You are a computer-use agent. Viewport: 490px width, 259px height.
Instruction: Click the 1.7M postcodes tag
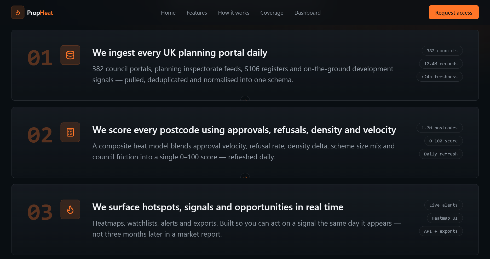(440, 128)
